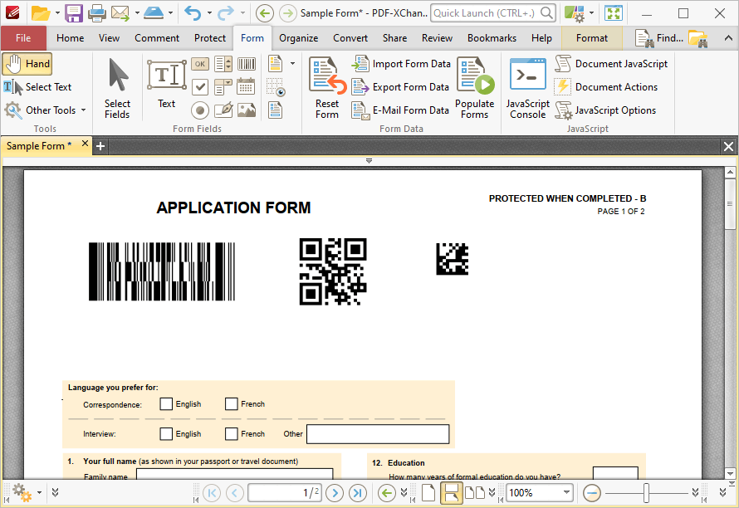Click Export Form Data
The image size is (739, 508).
[400, 86]
